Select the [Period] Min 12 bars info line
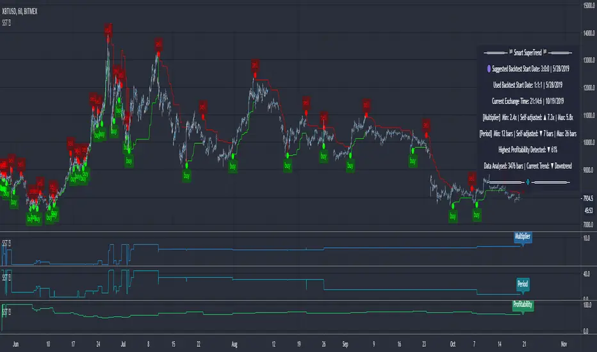 [528, 134]
